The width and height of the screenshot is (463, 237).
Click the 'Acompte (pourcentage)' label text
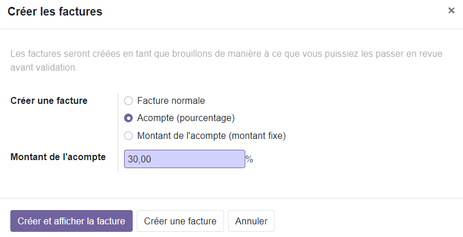pos(186,118)
